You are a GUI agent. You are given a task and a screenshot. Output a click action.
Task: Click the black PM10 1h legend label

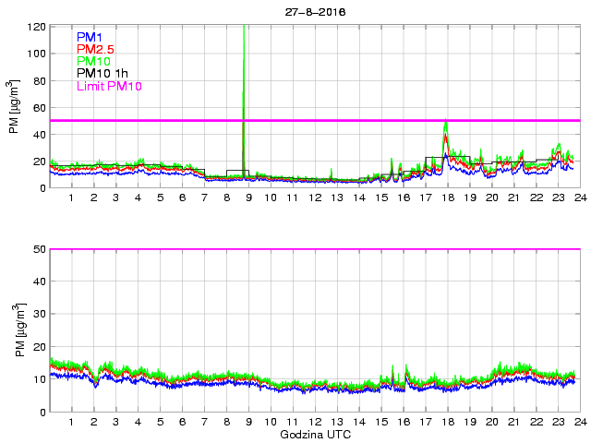tap(103, 74)
